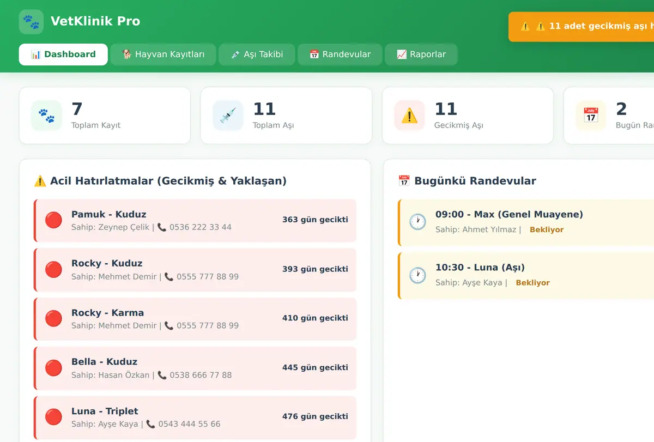Open the Luna - Triplet reminder
This screenshot has width=654, height=442.
click(x=195, y=417)
